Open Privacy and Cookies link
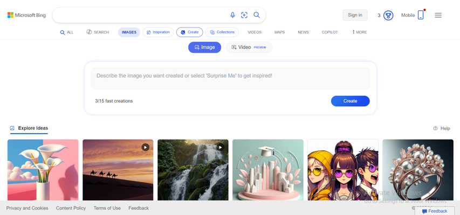Screen dimensions: 460x215 28,208
